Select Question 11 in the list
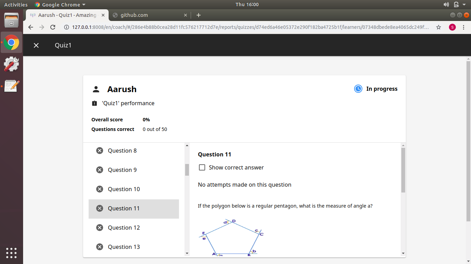471x264 pixels. [x=134, y=208]
